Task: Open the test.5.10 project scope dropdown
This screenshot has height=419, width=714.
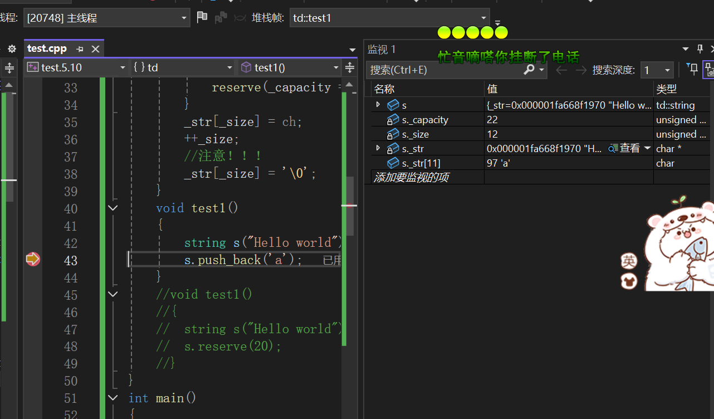Action: (77, 67)
